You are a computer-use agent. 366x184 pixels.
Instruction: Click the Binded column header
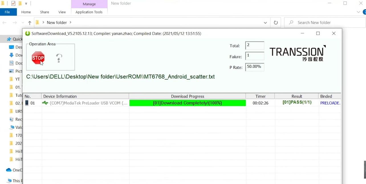(330, 96)
